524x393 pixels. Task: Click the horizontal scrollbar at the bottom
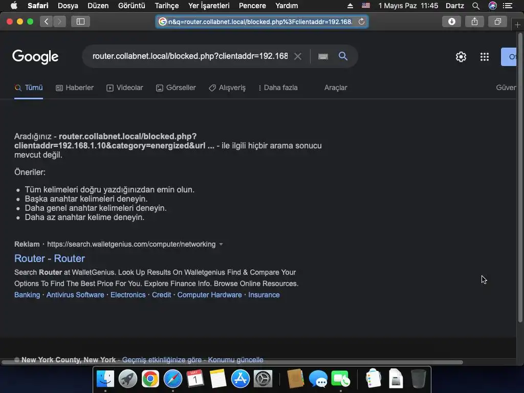[x=232, y=362]
